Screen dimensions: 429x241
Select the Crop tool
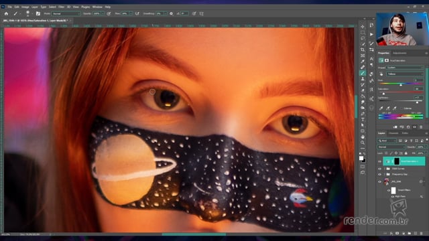(363, 50)
